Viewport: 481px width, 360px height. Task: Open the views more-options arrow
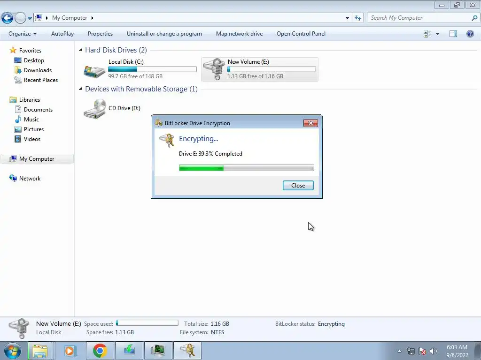pos(437,34)
